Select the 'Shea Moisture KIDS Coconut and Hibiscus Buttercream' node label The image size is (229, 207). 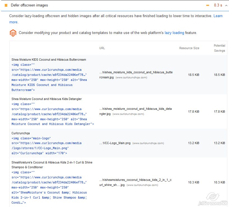pyautogui.click(x=49, y=60)
